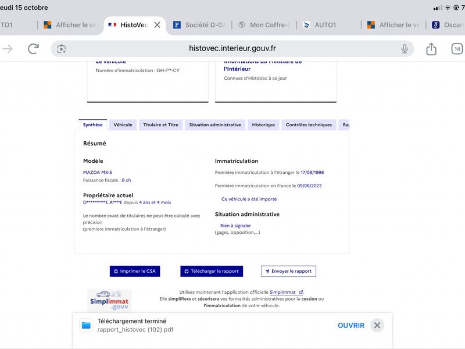Tap OUVRIR to open the downloaded PDF

click(351, 326)
